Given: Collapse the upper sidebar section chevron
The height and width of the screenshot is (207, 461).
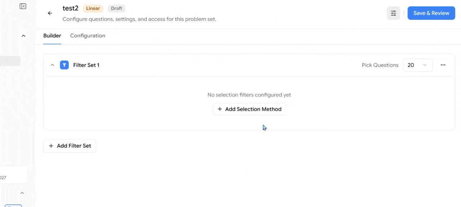Looking at the screenshot, I should [x=23, y=36].
